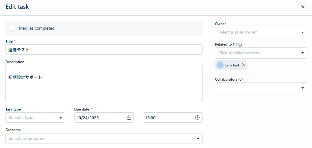Click the info icon beside Related to
Screen dimensions: 312x148
[x=240, y=45]
